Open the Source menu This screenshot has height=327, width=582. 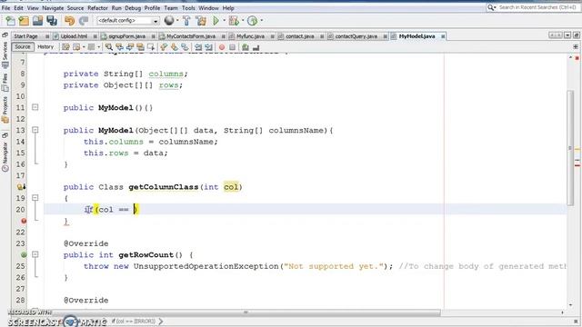(x=75, y=8)
